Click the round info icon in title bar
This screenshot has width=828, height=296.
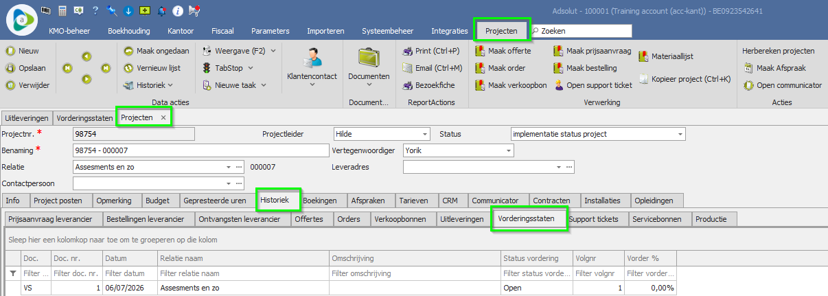[x=178, y=10]
